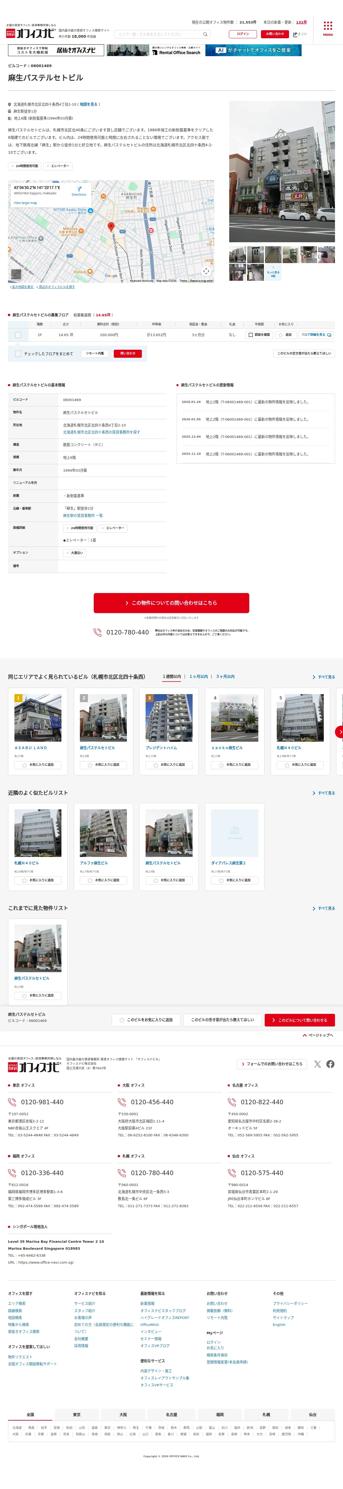Switch language to JP
343x1489 pixels.
(295, 34)
